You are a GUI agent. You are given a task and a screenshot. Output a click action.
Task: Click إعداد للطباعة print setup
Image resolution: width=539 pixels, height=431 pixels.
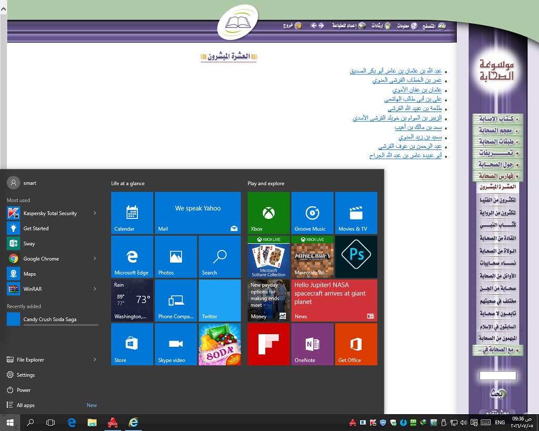(348, 26)
